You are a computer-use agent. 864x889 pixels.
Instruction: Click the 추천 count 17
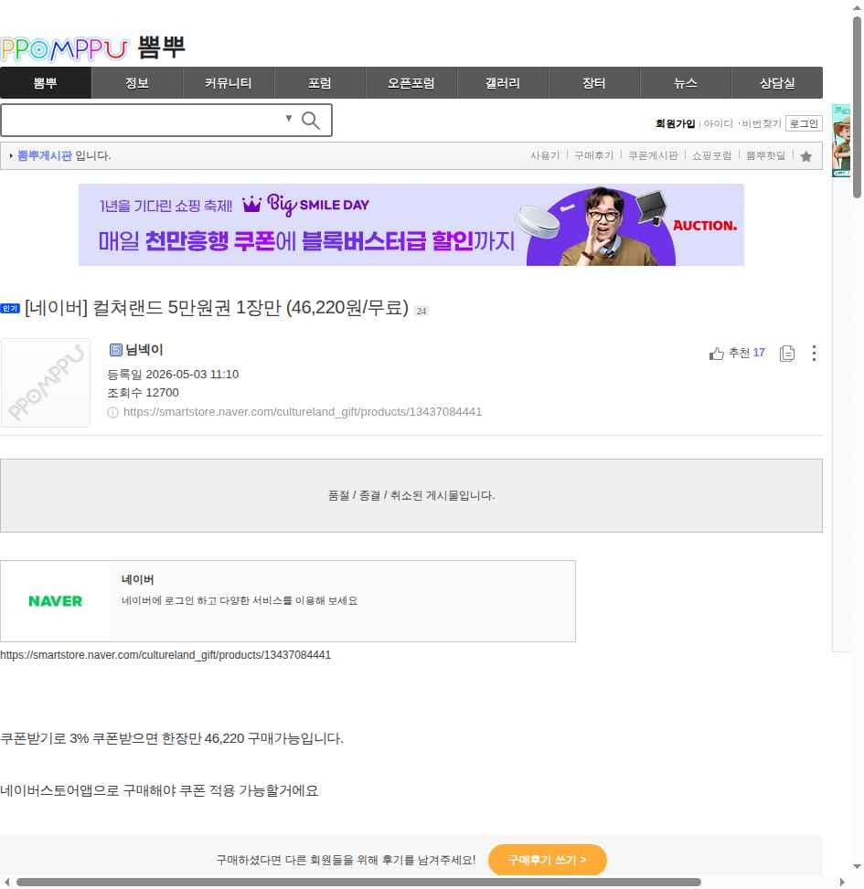pos(759,352)
